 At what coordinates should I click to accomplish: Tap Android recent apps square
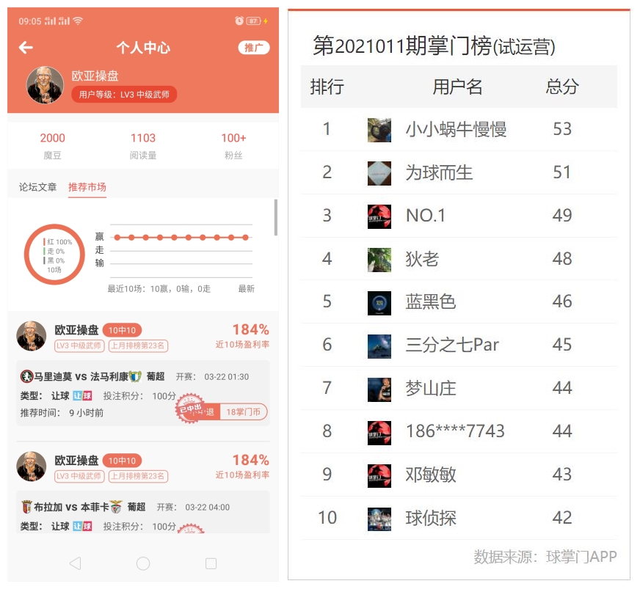[x=211, y=563]
